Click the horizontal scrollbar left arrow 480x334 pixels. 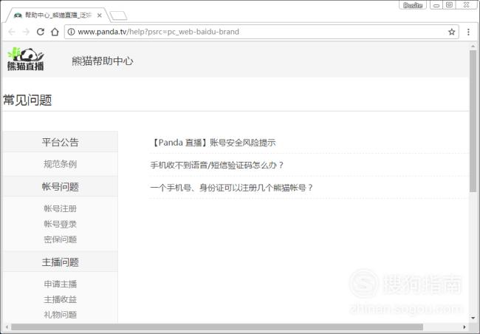coord(7,327)
